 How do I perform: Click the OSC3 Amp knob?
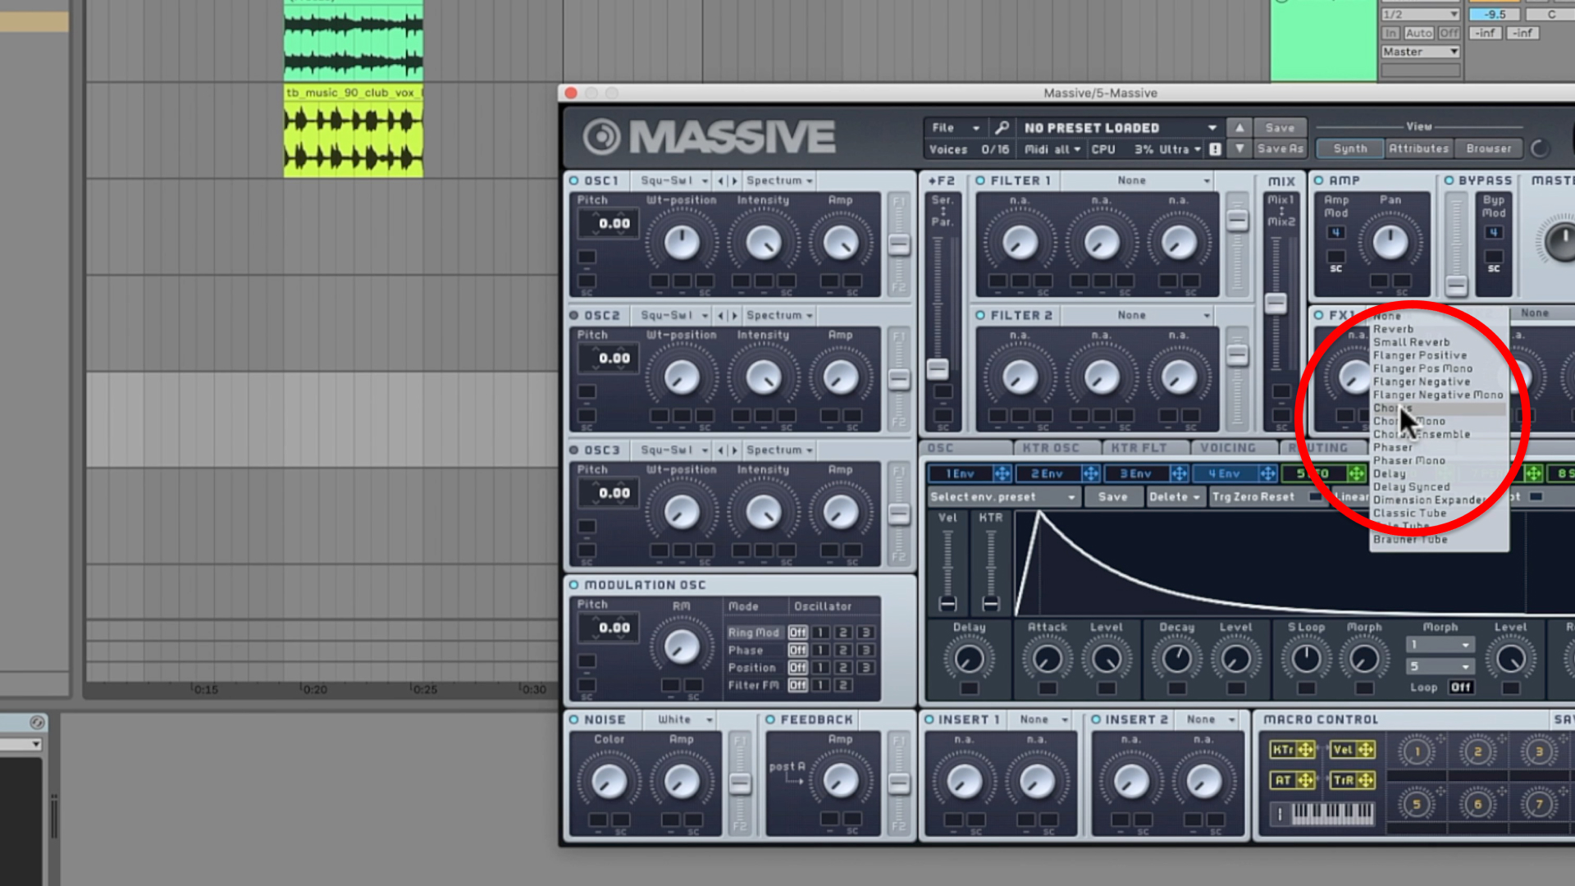[841, 512]
